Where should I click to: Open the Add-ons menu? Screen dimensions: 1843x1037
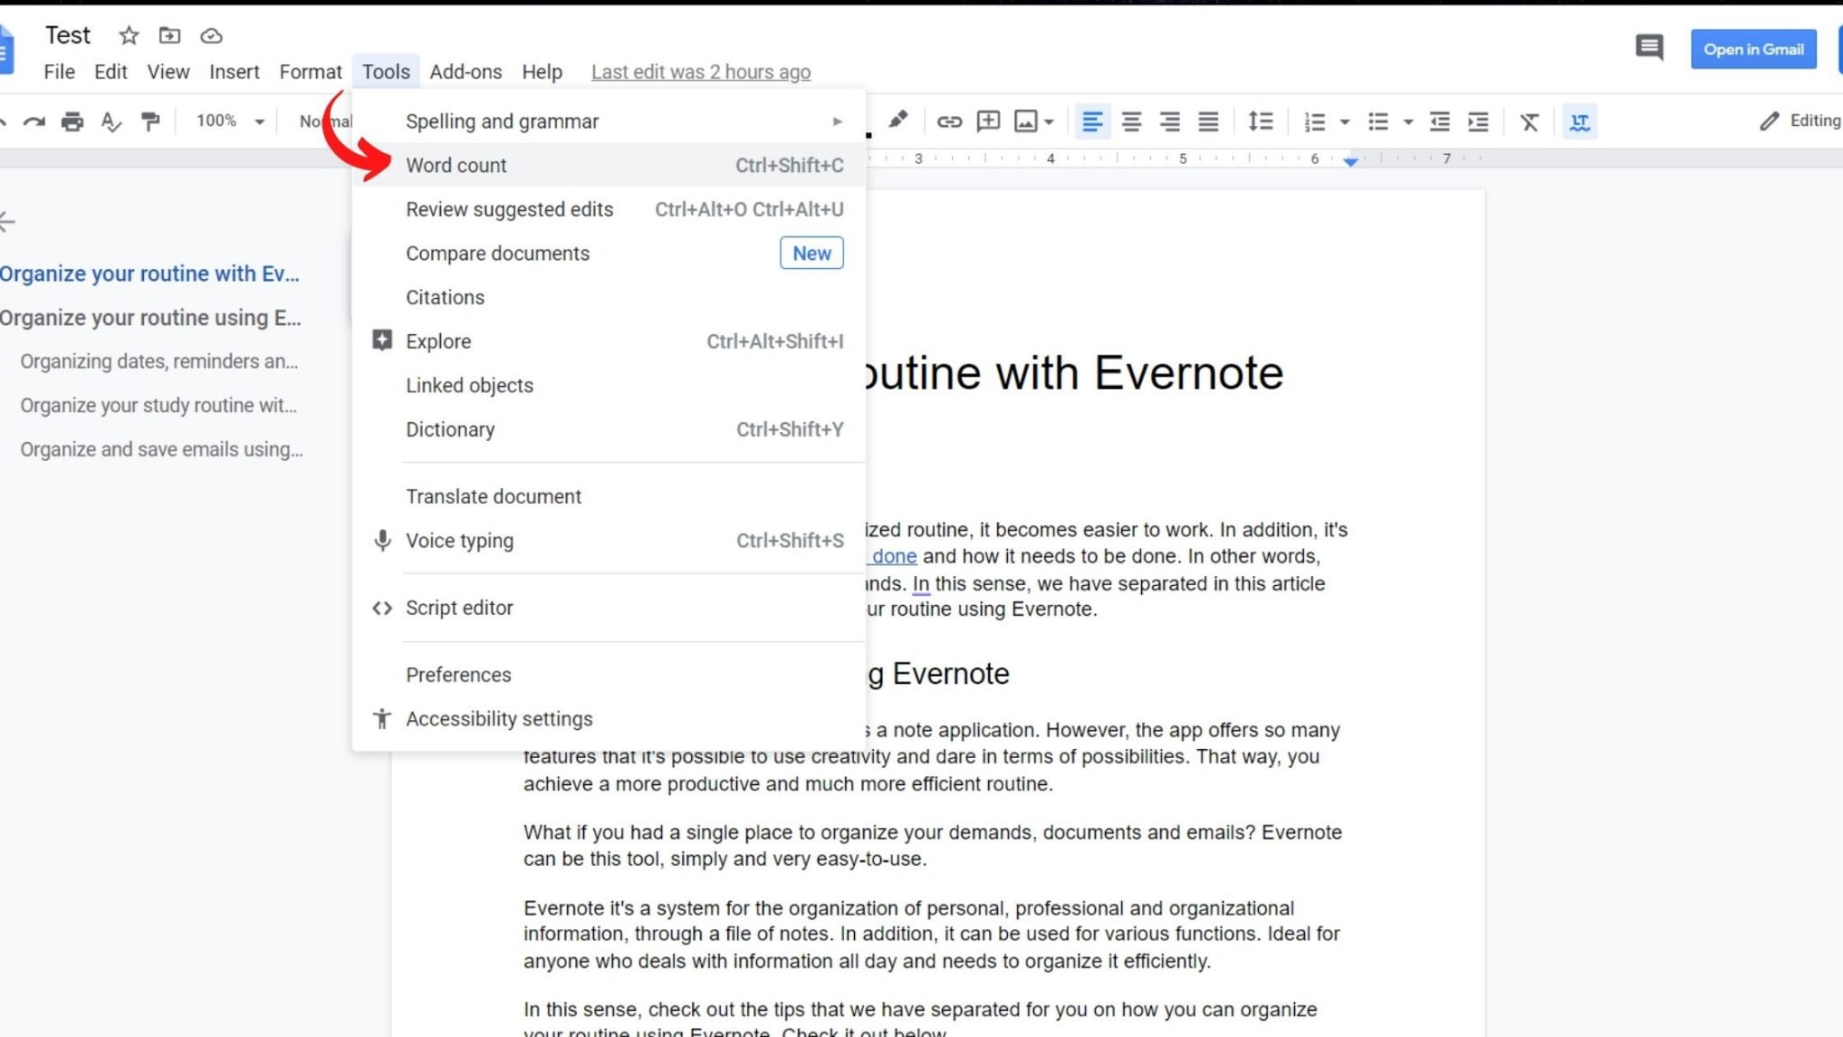click(x=465, y=72)
